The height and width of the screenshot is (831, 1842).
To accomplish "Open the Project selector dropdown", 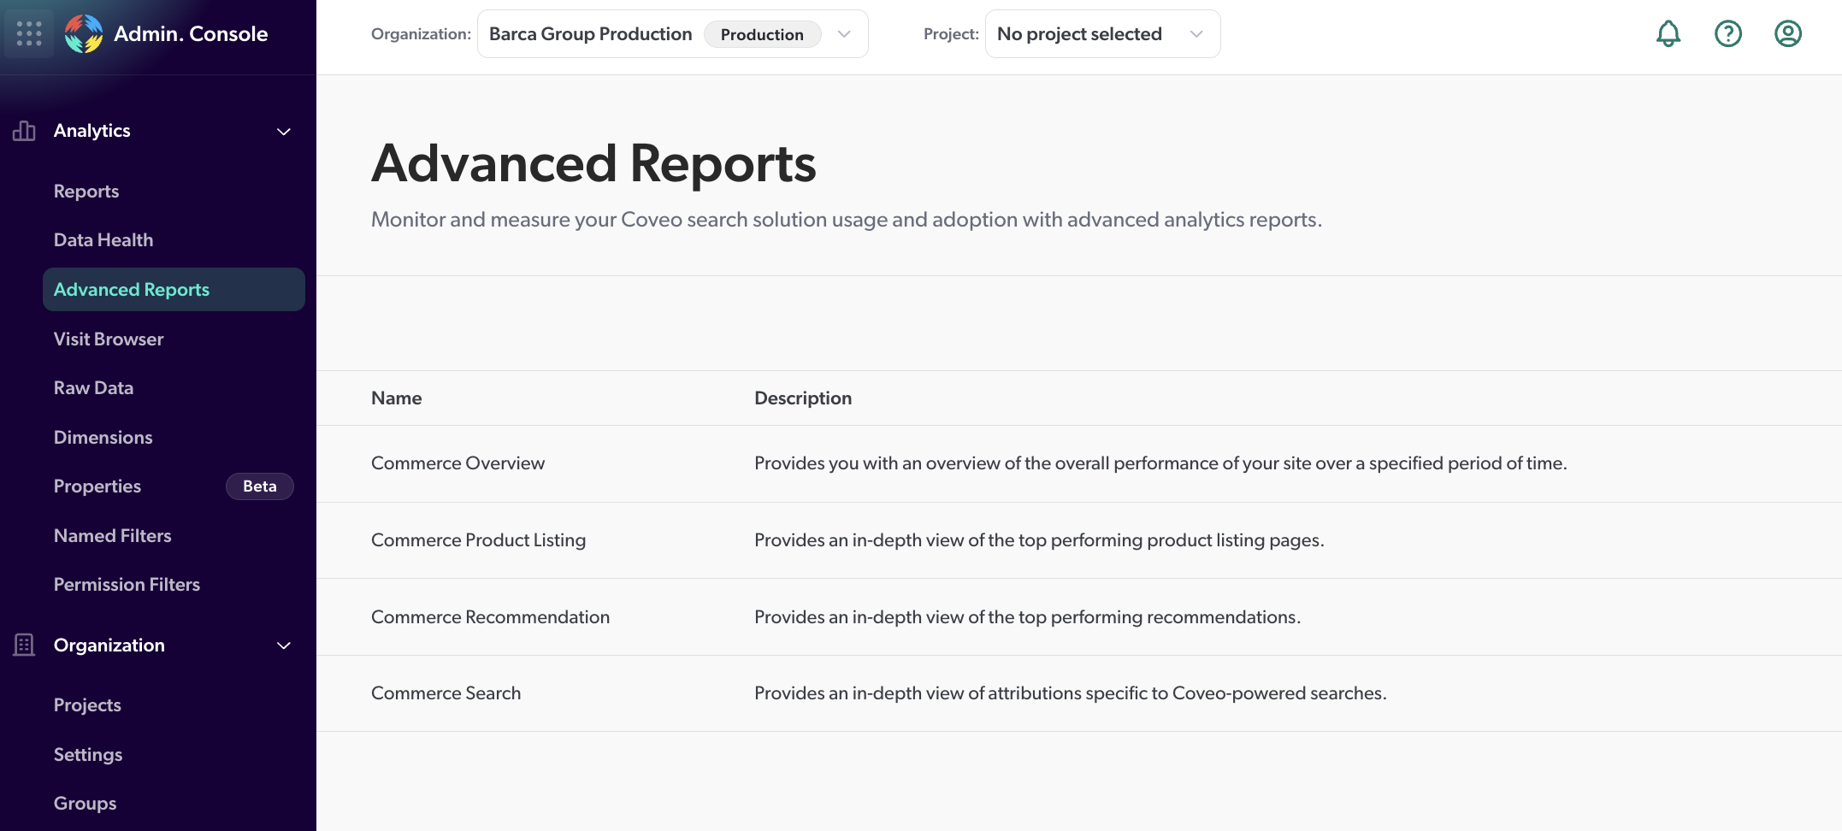I will [x=1101, y=34].
